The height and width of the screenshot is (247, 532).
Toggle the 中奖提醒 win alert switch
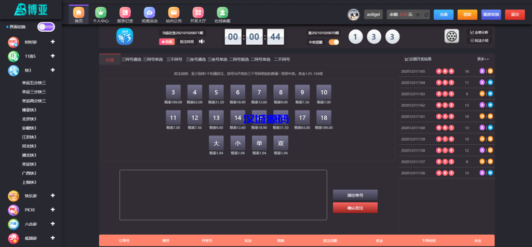coord(334,42)
